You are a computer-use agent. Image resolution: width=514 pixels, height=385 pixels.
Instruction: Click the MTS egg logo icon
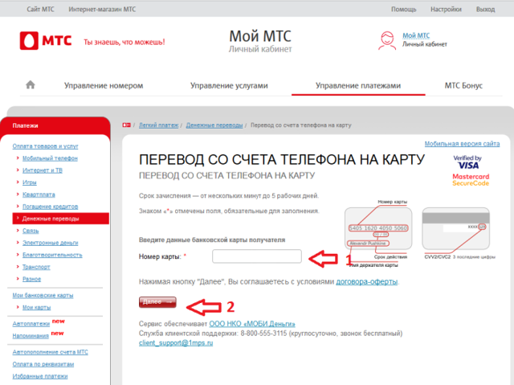click(x=29, y=41)
